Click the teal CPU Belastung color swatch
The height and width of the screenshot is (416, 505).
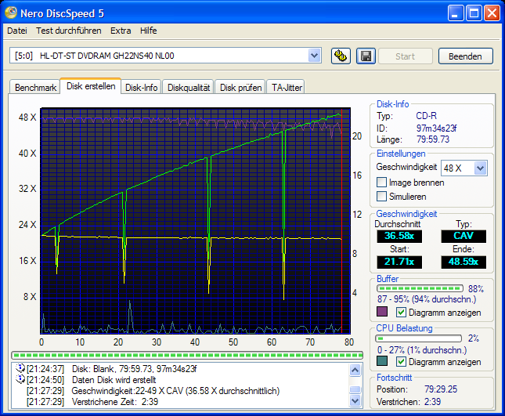point(382,362)
